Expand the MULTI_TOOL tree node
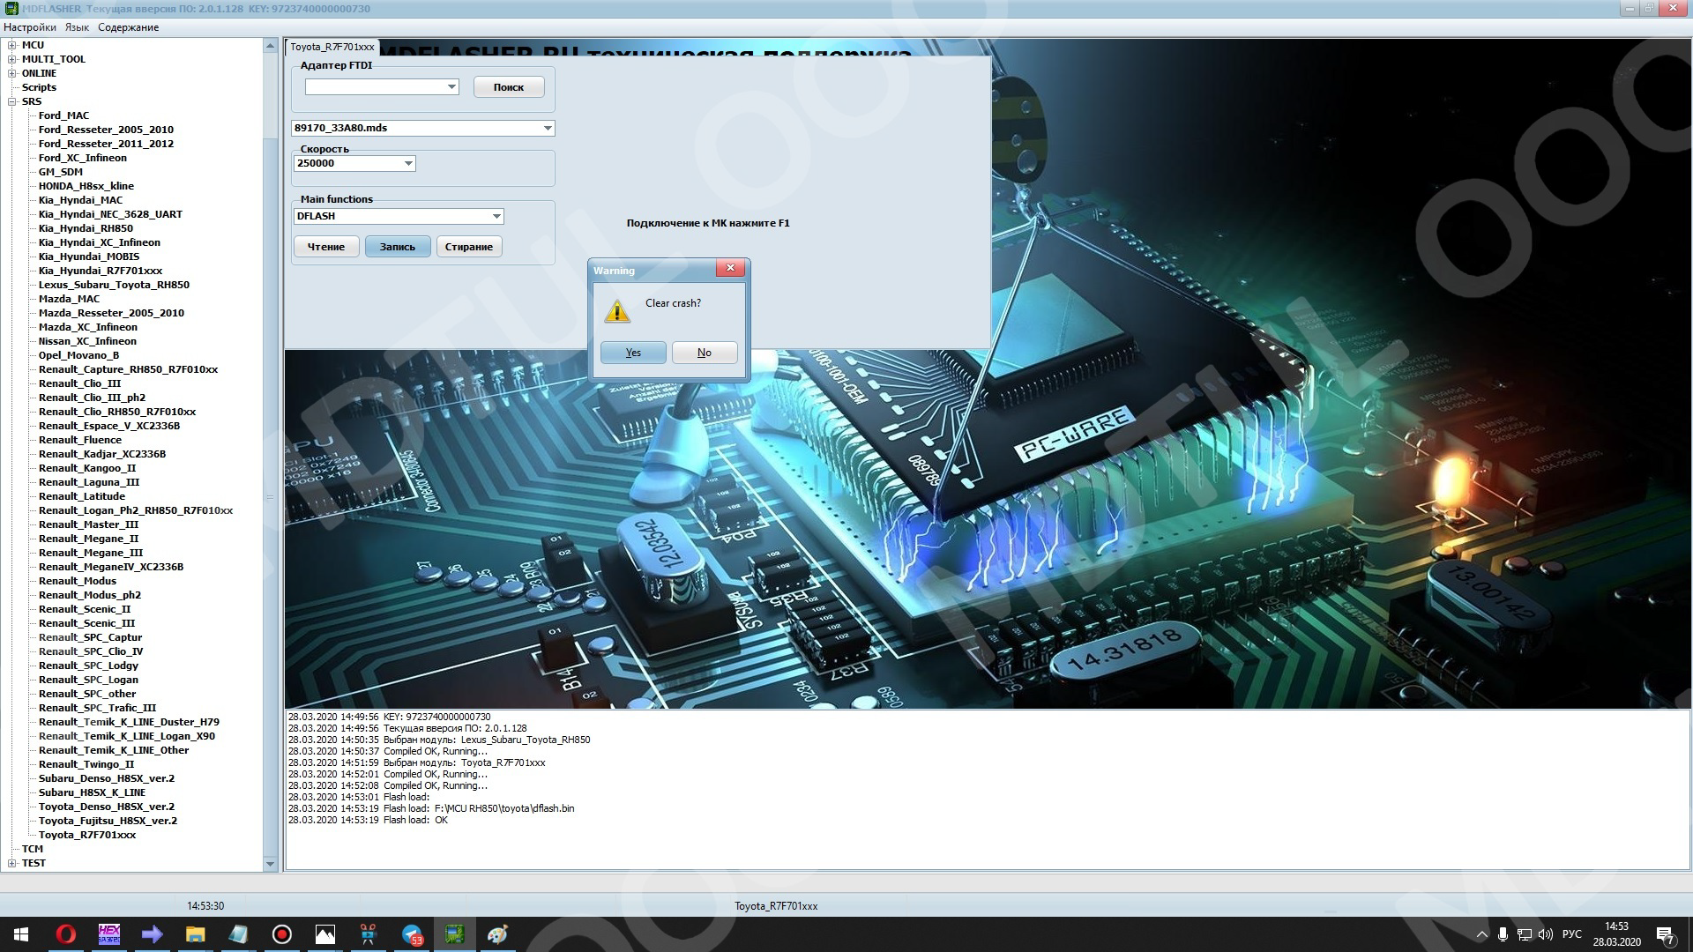 click(12, 59)
